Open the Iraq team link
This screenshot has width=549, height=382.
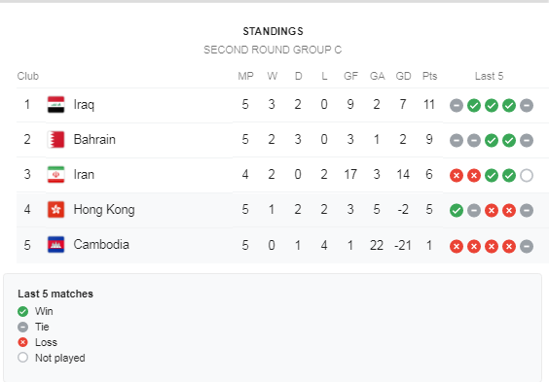tap(84, 105)
